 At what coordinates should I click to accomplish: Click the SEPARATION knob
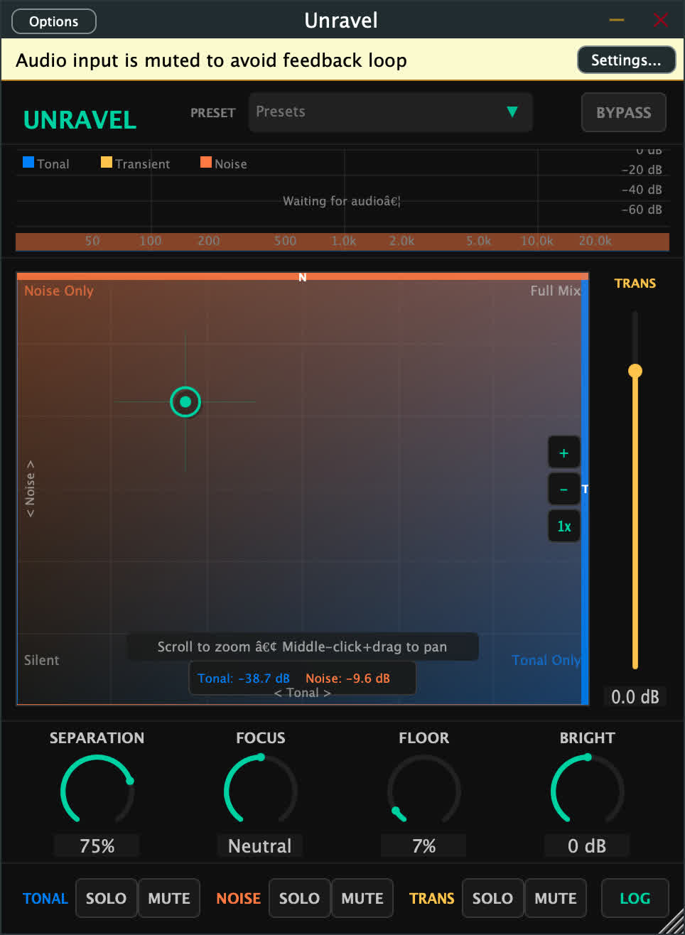tap(97, 791)
